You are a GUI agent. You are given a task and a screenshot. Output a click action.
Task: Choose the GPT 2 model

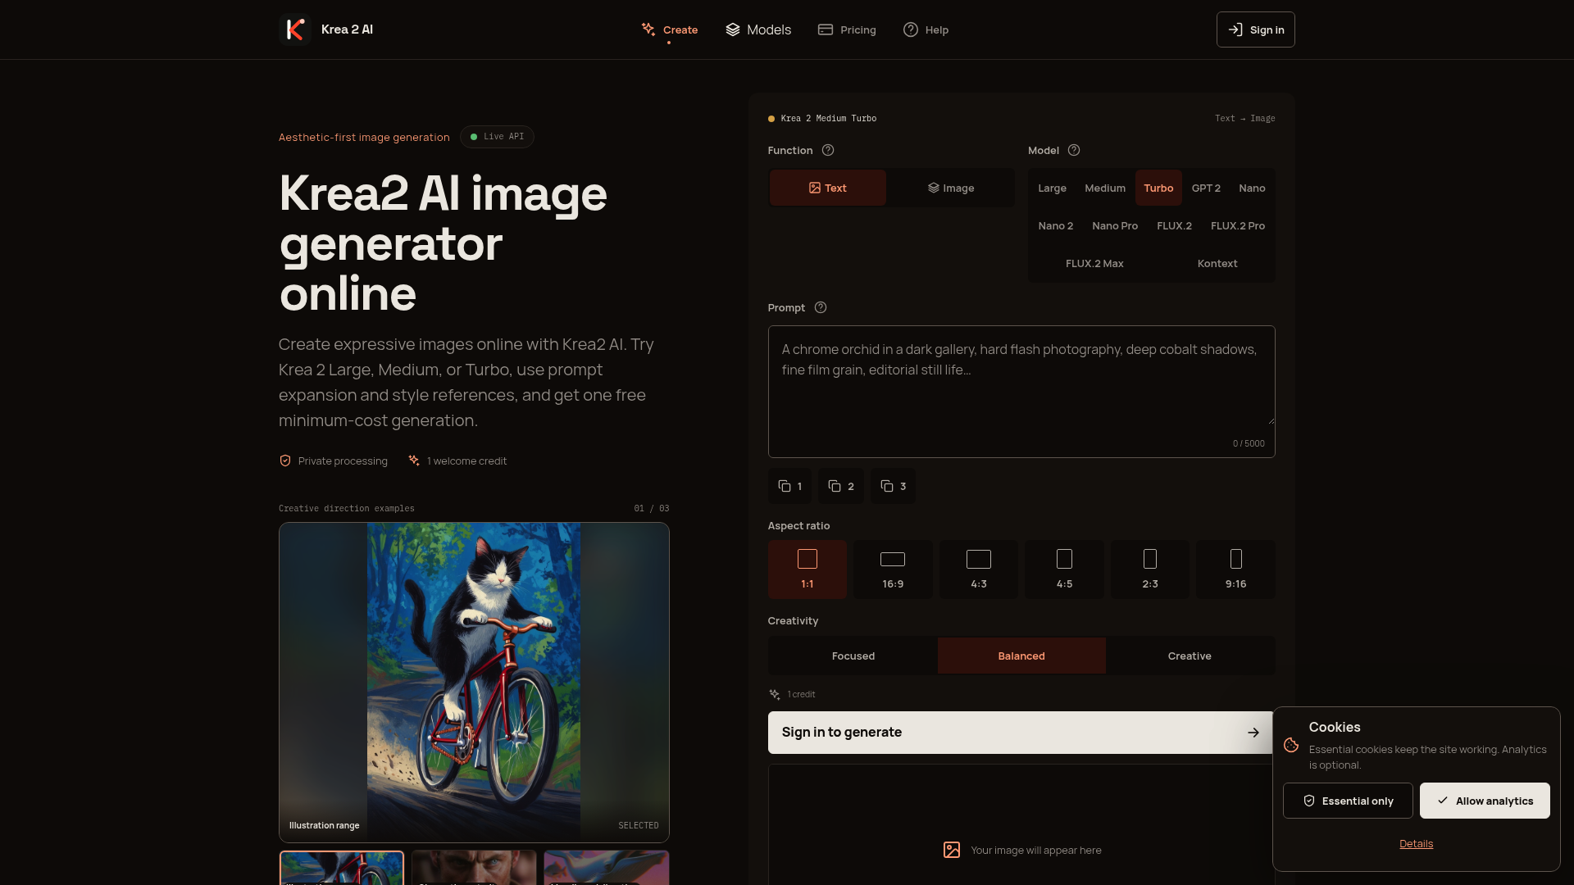pyautogui.click(x=1206, y=188)
